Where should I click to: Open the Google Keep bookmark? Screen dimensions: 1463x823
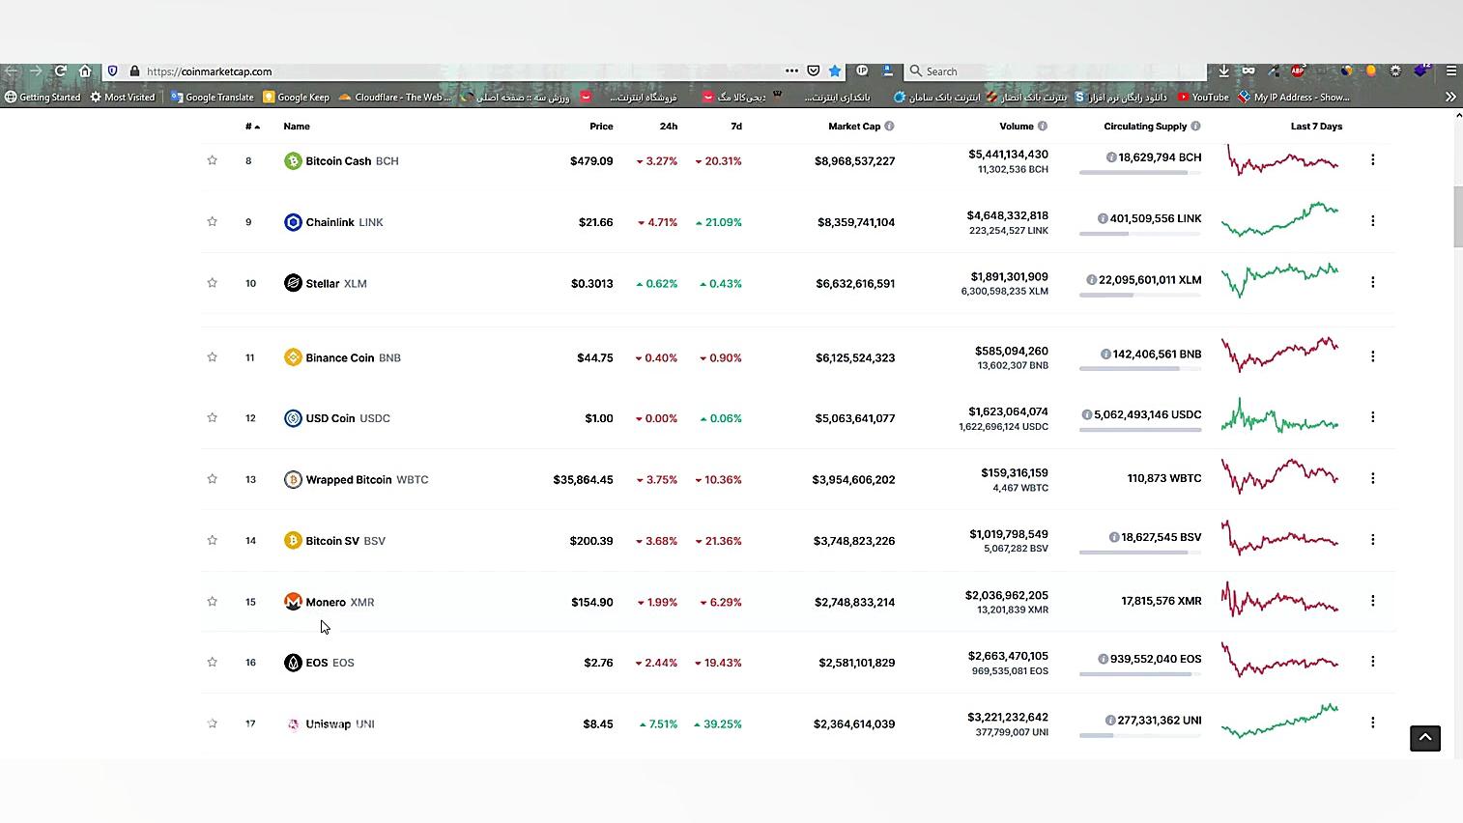click(297, 97)
